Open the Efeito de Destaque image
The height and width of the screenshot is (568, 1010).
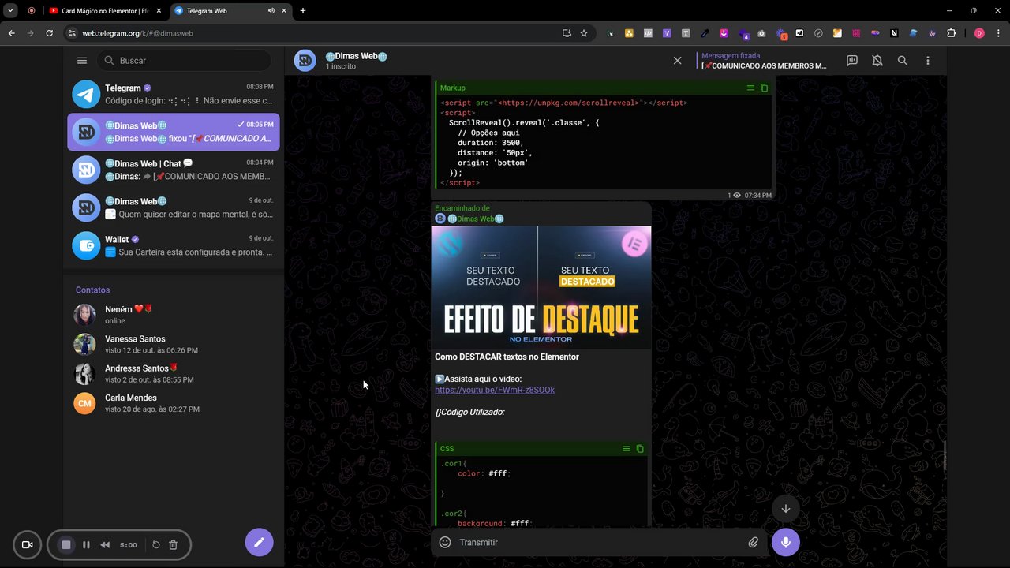[x=541, y=287]
